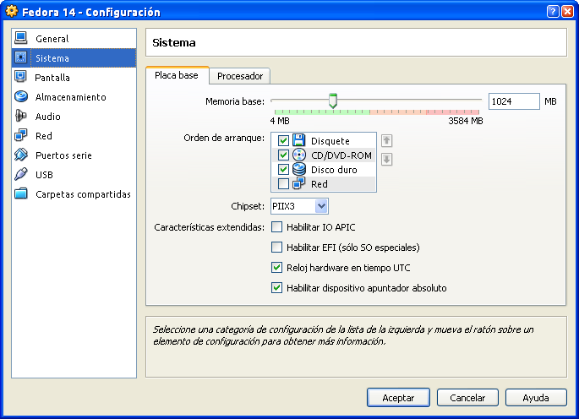Click the Cancelar button
This screenshot has height=419, width=579.
467,398
